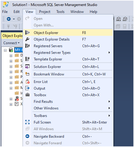The image size is (134, 147).
Task: Click the XEvent Profiler node icon
Action: point(17,104)
